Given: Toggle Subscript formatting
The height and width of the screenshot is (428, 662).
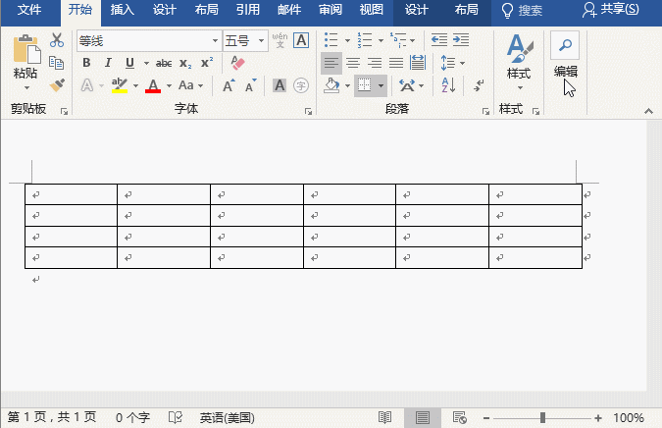Looking at the screenshot, I should point(185,64).
